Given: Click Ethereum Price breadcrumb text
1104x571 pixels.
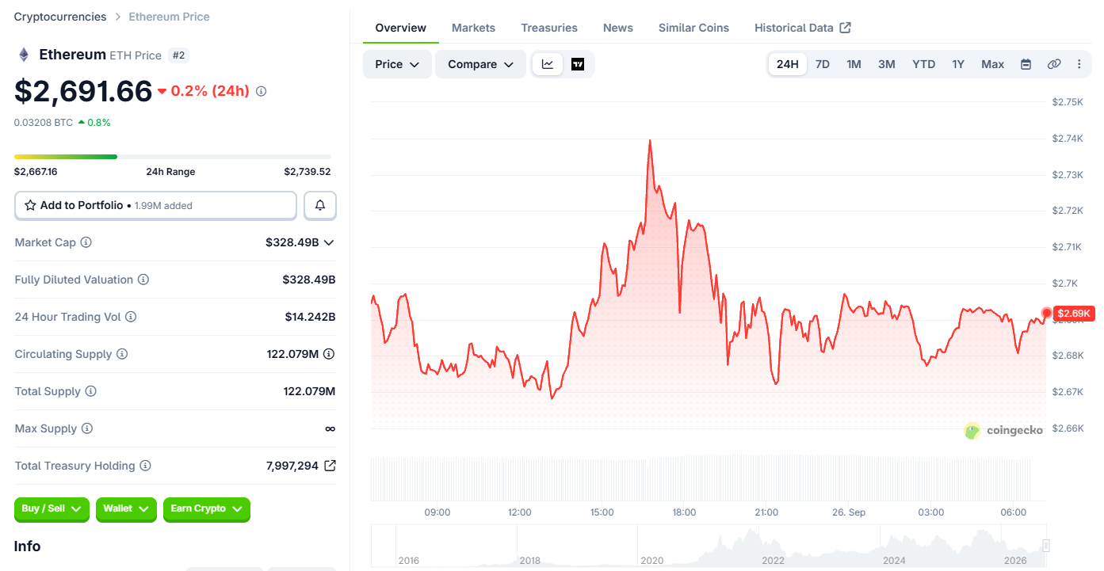Looking at the screenshot, I should click(x=169, y=17).
